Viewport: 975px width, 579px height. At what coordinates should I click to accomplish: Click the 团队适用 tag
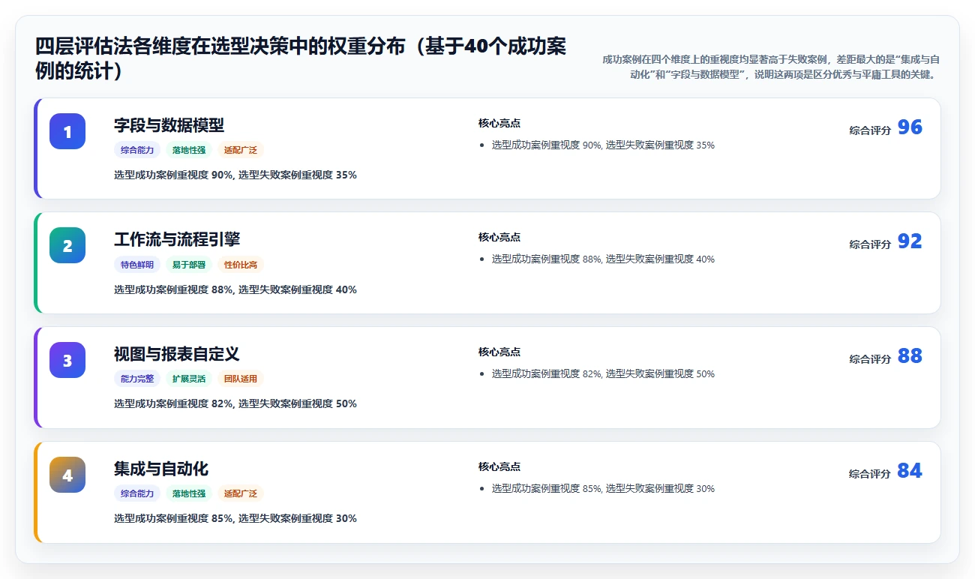point(241,379)
